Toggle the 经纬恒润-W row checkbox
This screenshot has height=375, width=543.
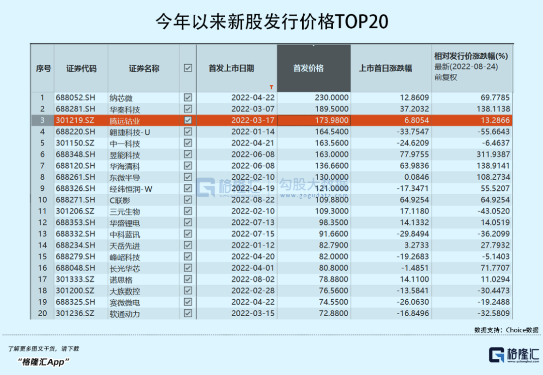(x=188, y=188)
